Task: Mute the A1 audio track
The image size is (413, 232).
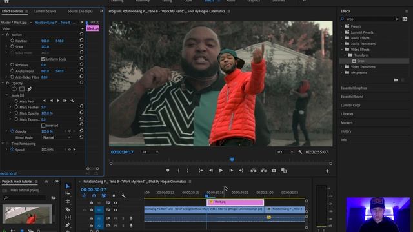Action: tap(116, 218)
